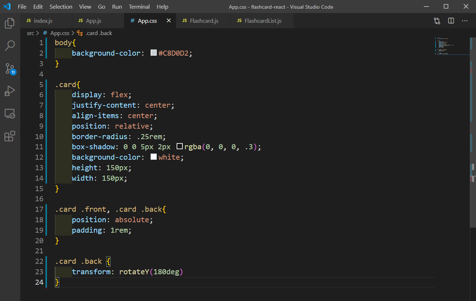Image resolution: width=476 pixels, height=301 pixels.
Task: Click the 'flex' value on line 6
Action: click(119, 95)
